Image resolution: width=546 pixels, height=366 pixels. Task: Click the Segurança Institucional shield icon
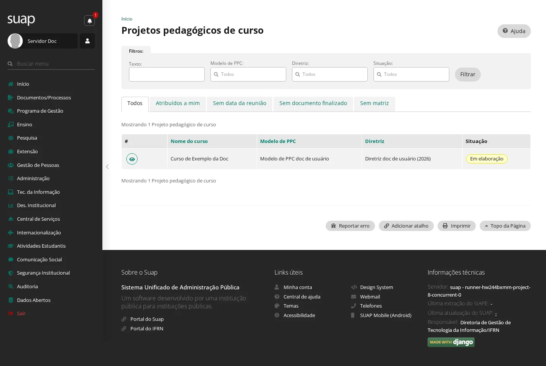tap(11, 273)
